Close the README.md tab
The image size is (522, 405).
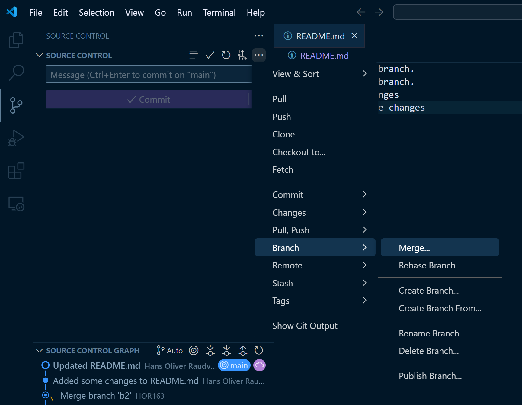[354, 36]
